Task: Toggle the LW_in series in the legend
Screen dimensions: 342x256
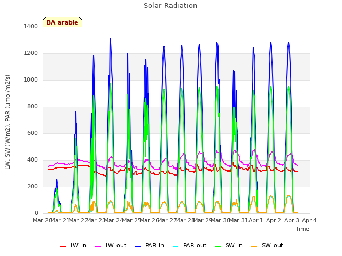Action: 73,246
